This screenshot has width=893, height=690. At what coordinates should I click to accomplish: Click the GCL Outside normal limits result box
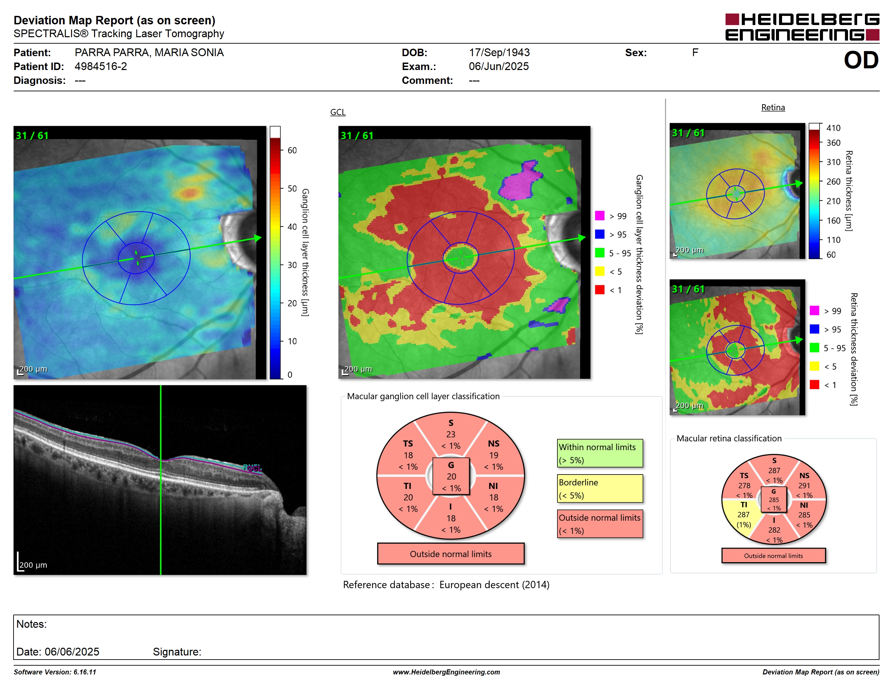451,554
